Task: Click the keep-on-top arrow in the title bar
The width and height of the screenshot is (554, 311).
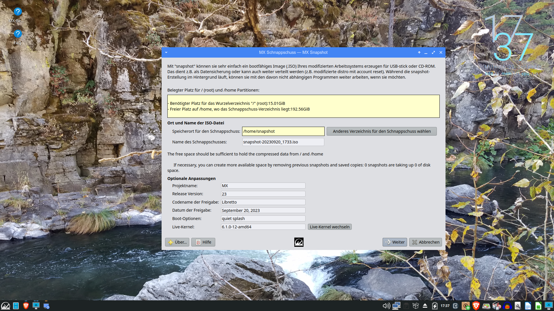Action: [419, 52]
